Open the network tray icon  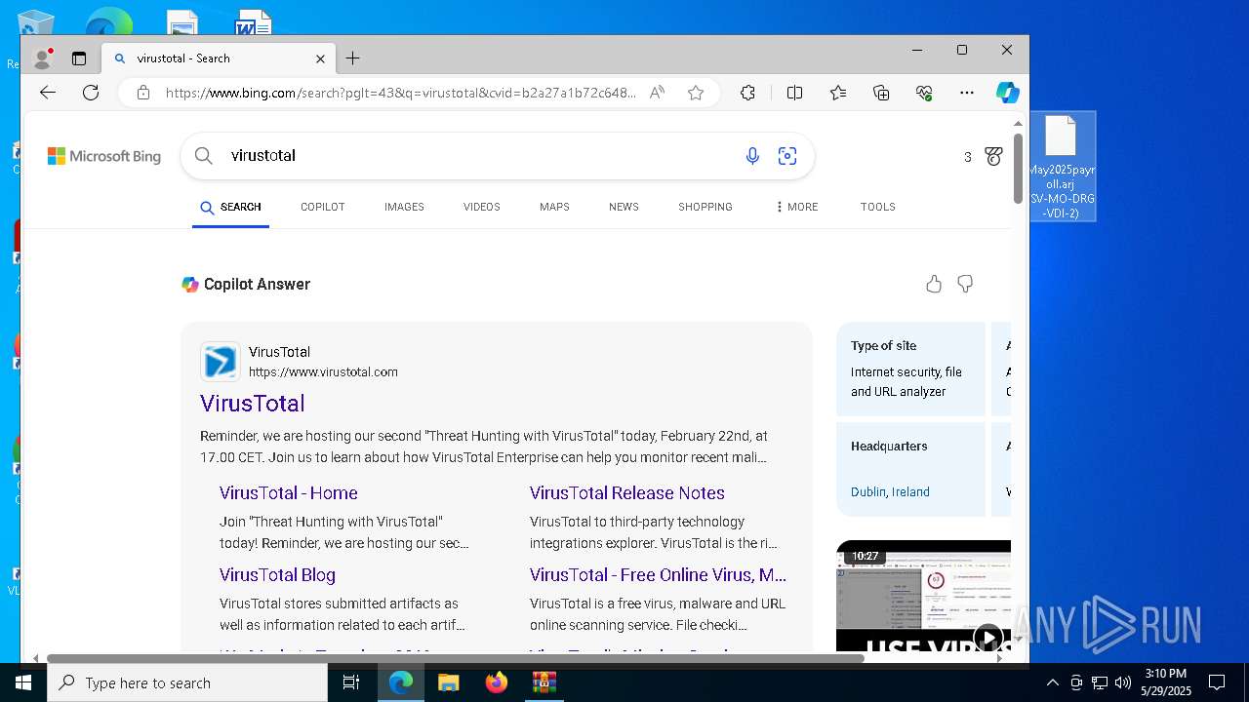coord(1100,682)
